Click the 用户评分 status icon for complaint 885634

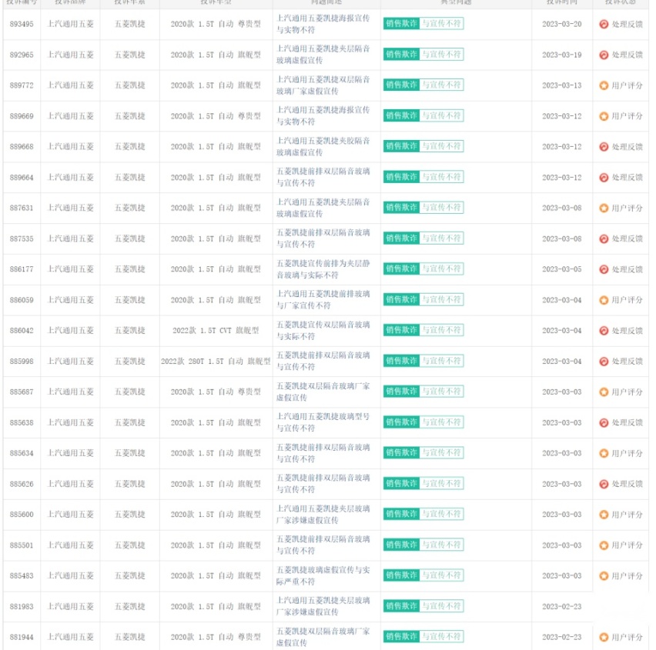coord(604,453)
